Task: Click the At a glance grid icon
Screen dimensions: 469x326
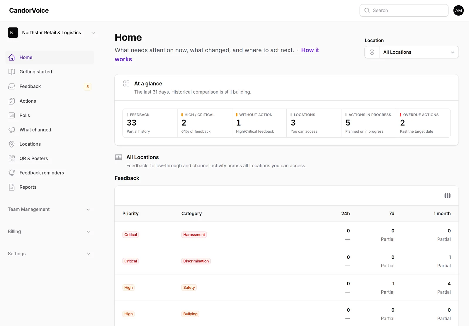Action: (126, 84)
